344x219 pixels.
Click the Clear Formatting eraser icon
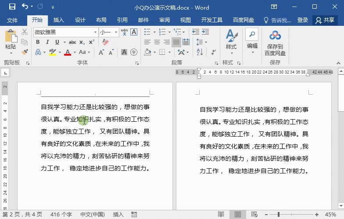pos(105,42)
